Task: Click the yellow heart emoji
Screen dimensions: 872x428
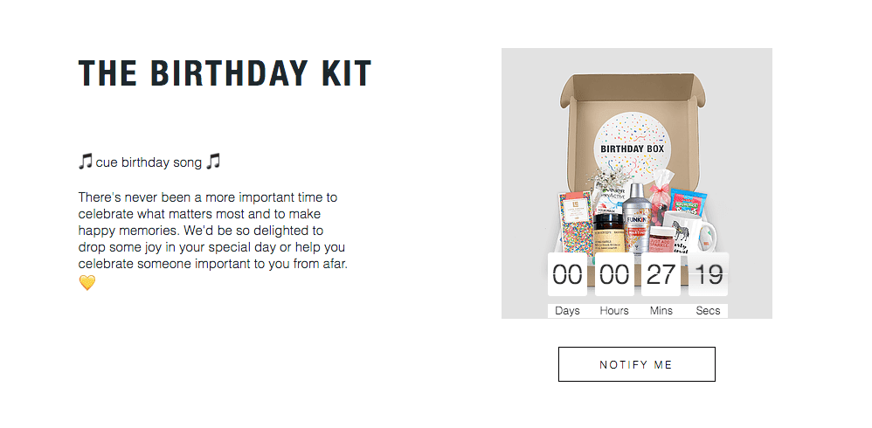Action: [x=87, y=283]
